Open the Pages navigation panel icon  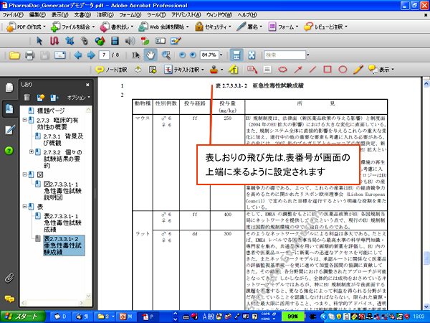tap(9, 88)
